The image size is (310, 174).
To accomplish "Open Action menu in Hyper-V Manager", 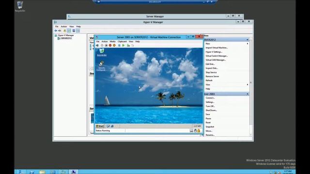I will (x=63, y=27).
